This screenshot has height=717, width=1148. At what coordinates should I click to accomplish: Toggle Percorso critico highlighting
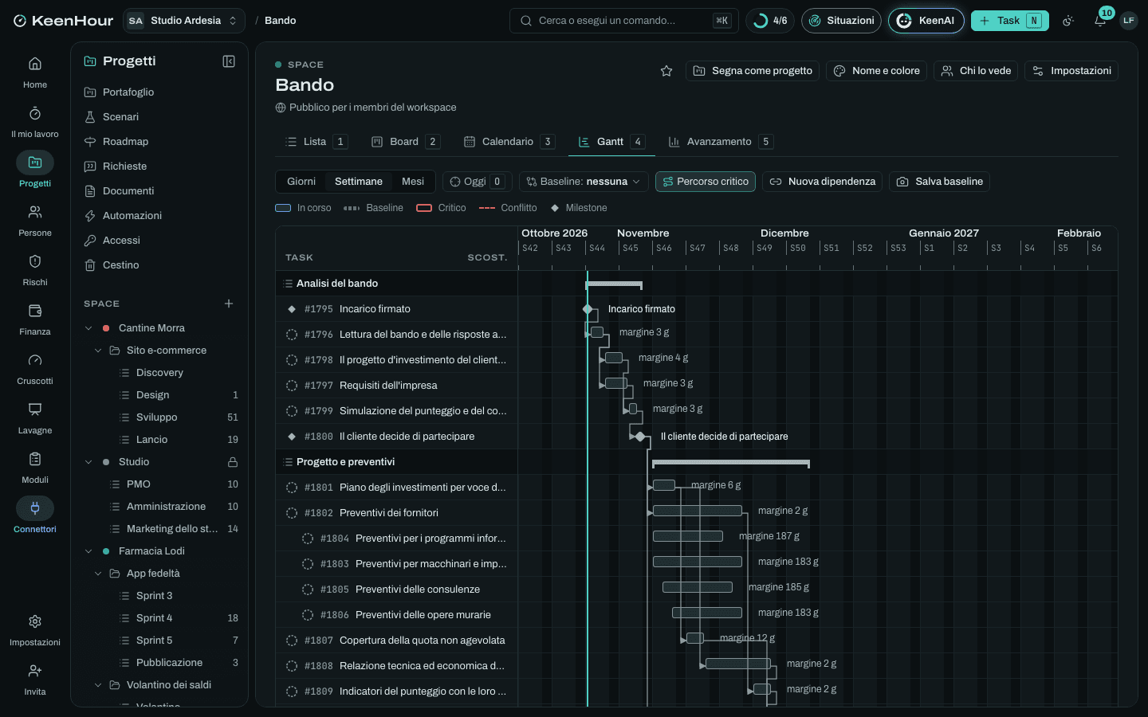[x=706, y=182]
